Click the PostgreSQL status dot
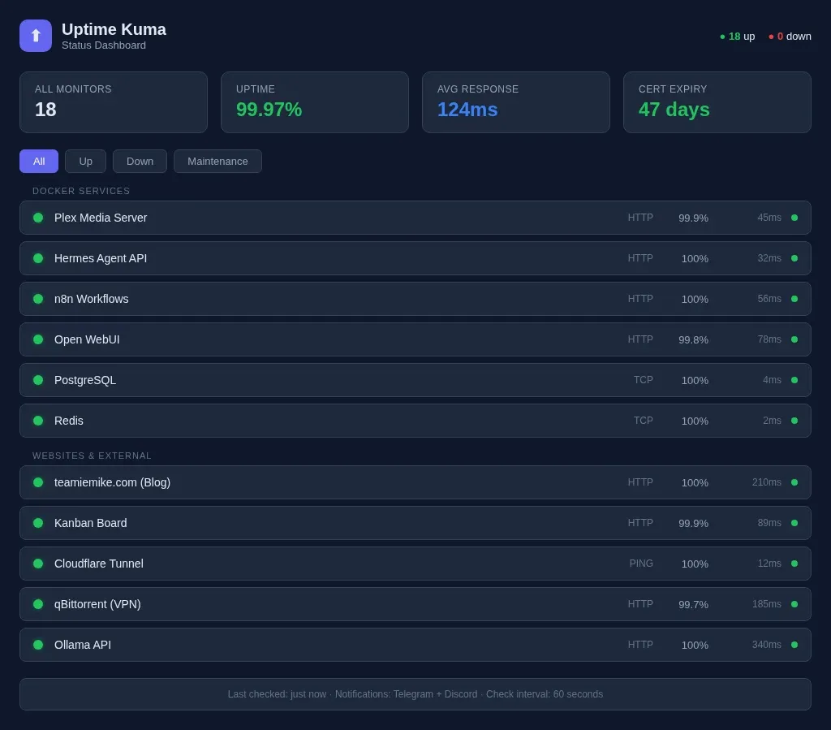 pos(38,380)
